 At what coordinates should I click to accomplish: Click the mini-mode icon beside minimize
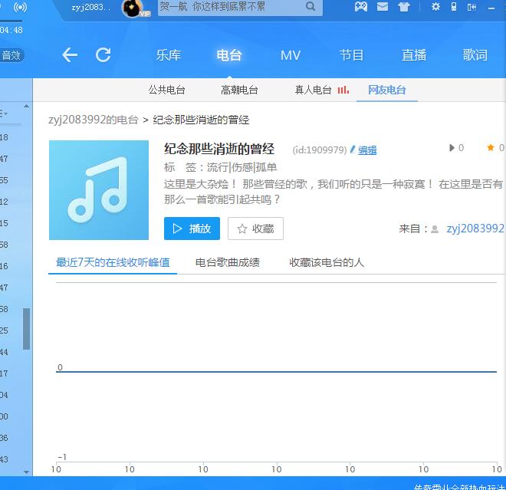pyautogui.click(x=472, y=7)
